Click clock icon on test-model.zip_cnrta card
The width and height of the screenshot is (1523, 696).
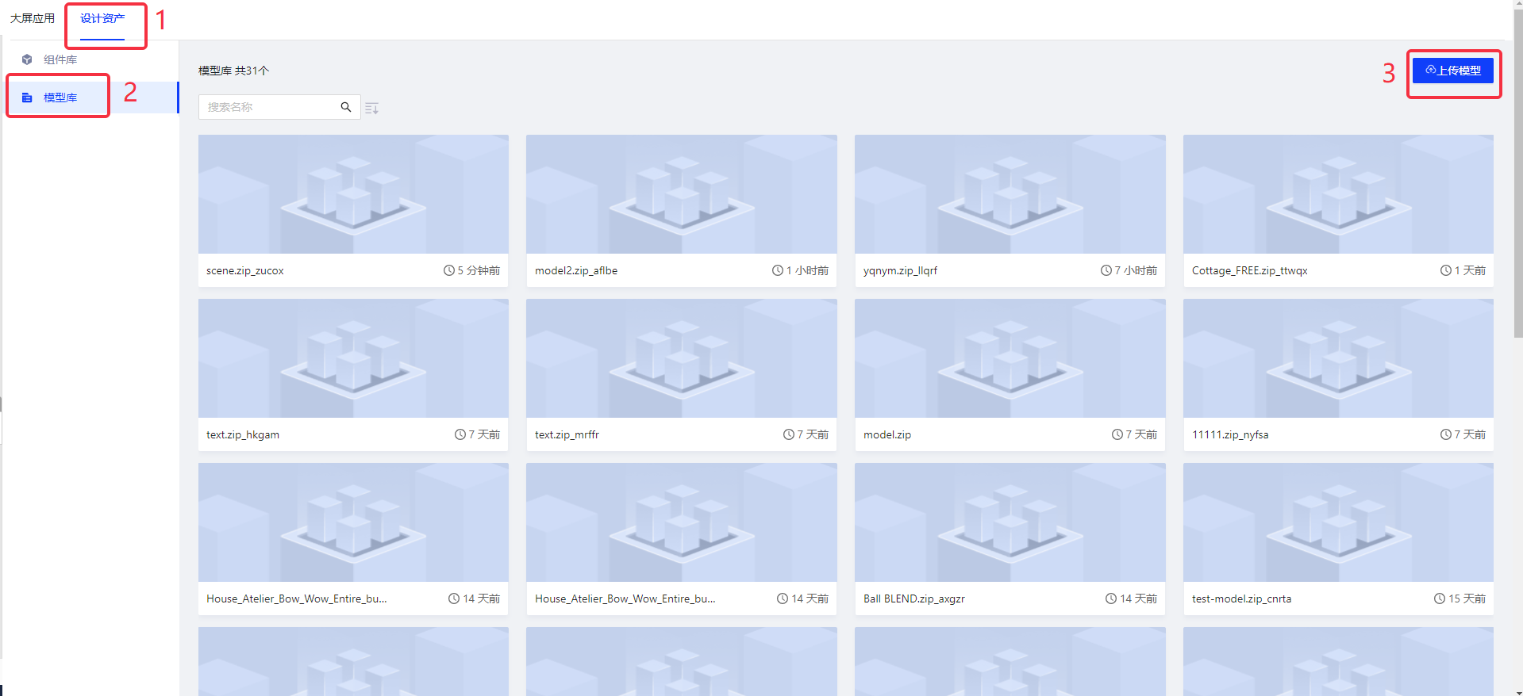click(x=1439, y=598)
